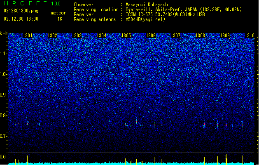Click the 1309 time marker
Viewport: 259px width, 165px height.
point(225,35)
